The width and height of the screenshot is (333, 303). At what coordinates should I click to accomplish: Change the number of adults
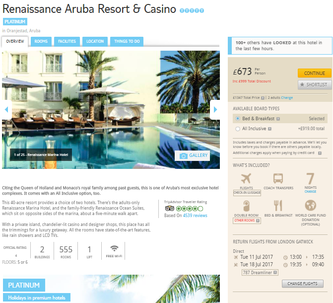(x=287, y=97)
